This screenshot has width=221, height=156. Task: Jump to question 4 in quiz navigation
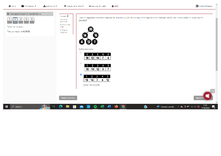(26, 20)
